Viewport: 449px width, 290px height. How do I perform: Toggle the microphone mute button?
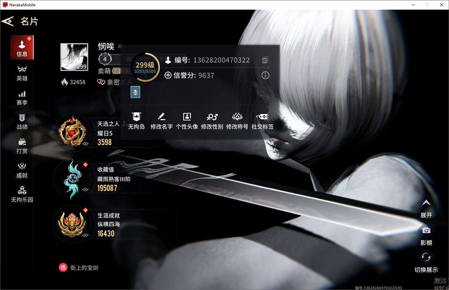(135, 92)
